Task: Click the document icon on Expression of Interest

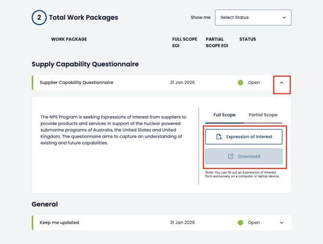Action: click(x=219, y=137)
